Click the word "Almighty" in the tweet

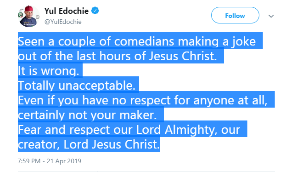click(x=191, y=130)
